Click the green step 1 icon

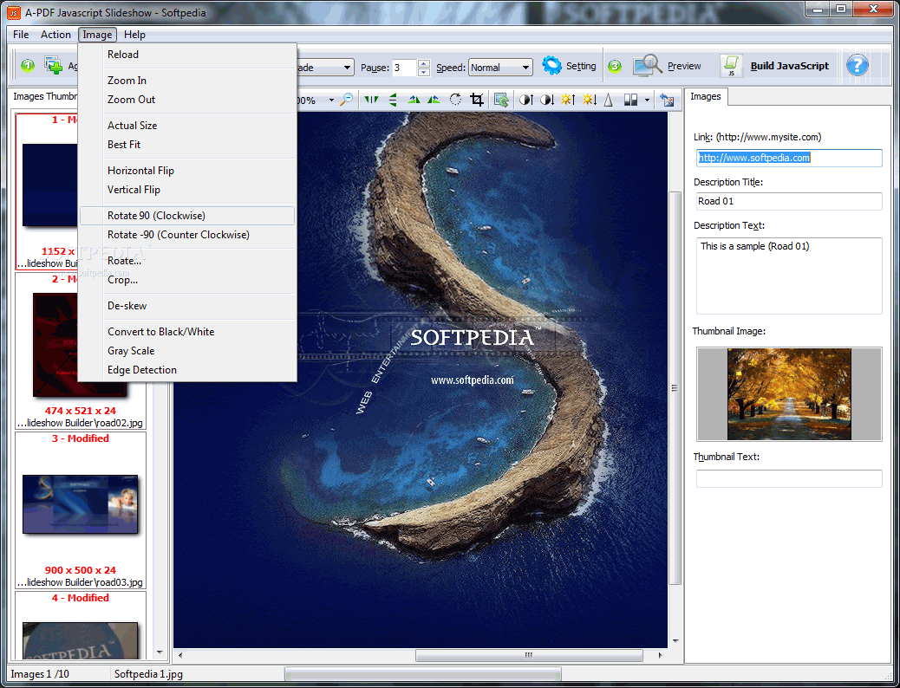[x=28, y=66]
